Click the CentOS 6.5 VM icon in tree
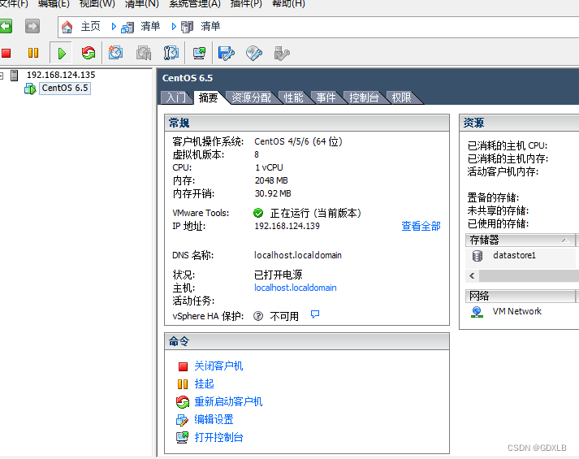Screen dimensions: 579x459 click(30, 89)
